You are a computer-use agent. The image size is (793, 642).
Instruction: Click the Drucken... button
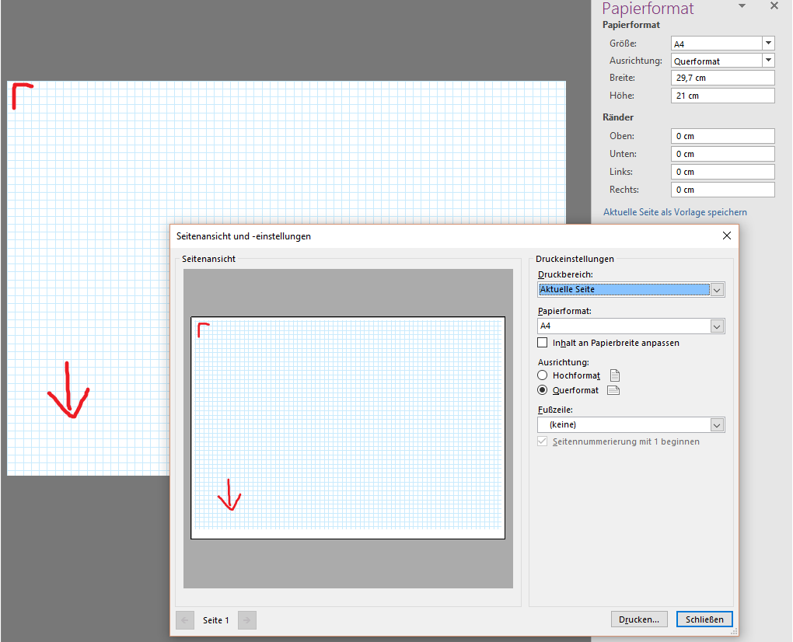[639, 619]
